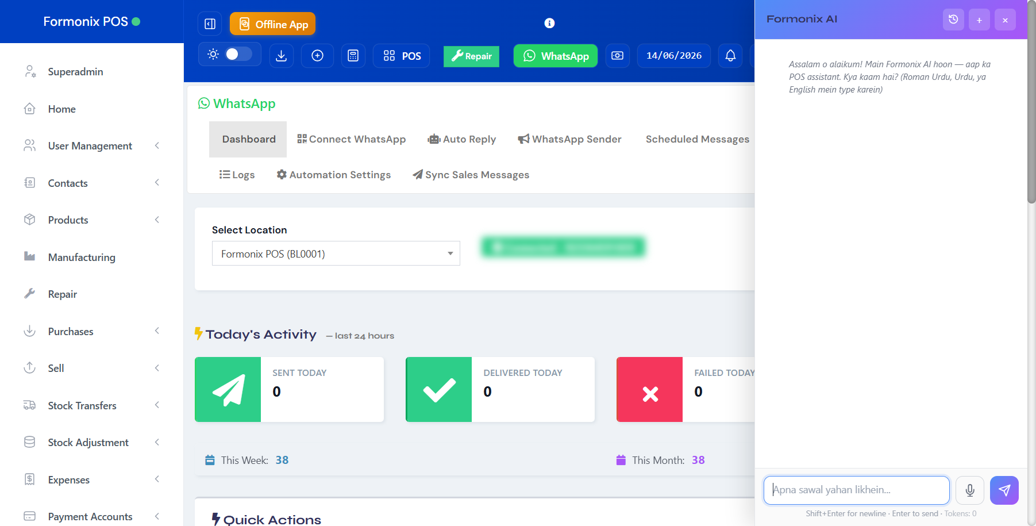This screenshot has height=526, width=1036.
Task: Expand User Management chevron
Action: tap(157, 145)
